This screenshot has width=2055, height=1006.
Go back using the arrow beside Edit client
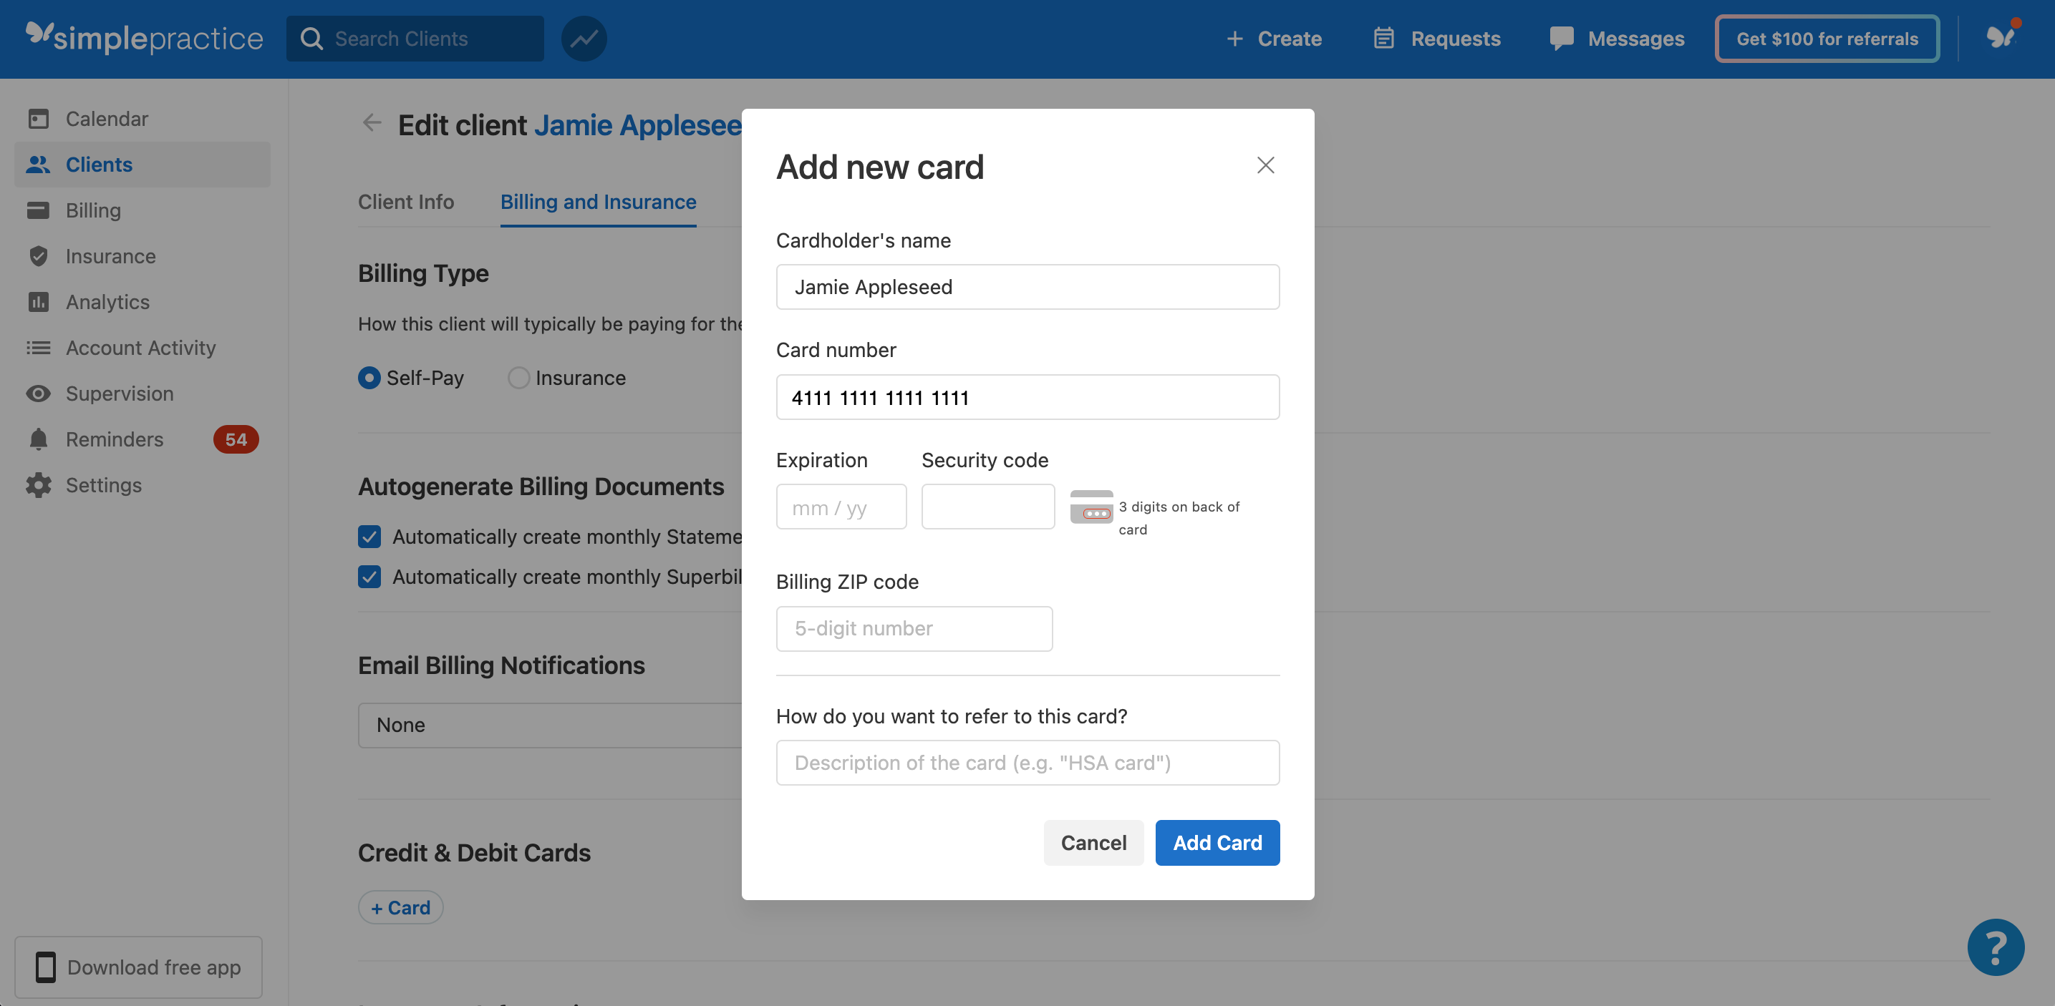pos(372,123)
